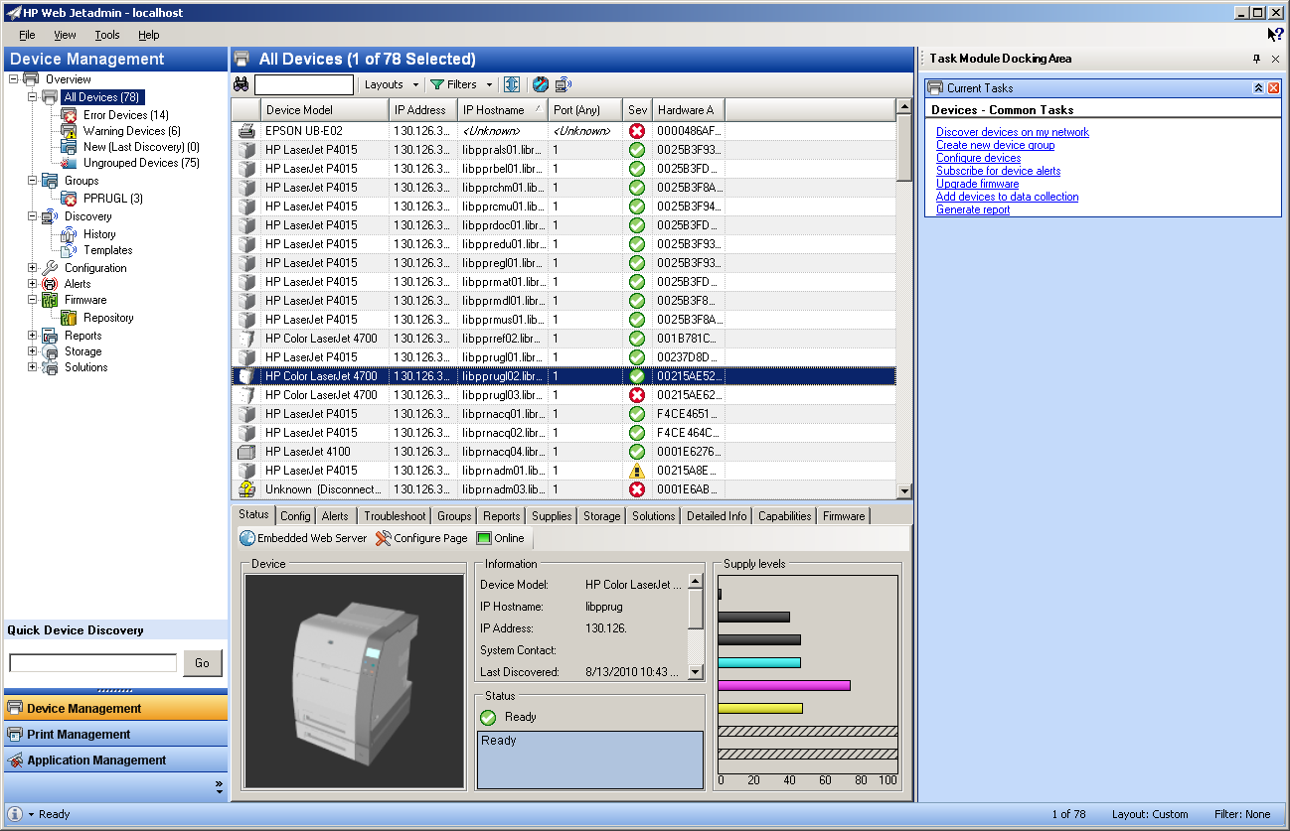Screen dimensions: 1290x831
Task: Switch to the Config tab
Action: click(x=295, y=515)
